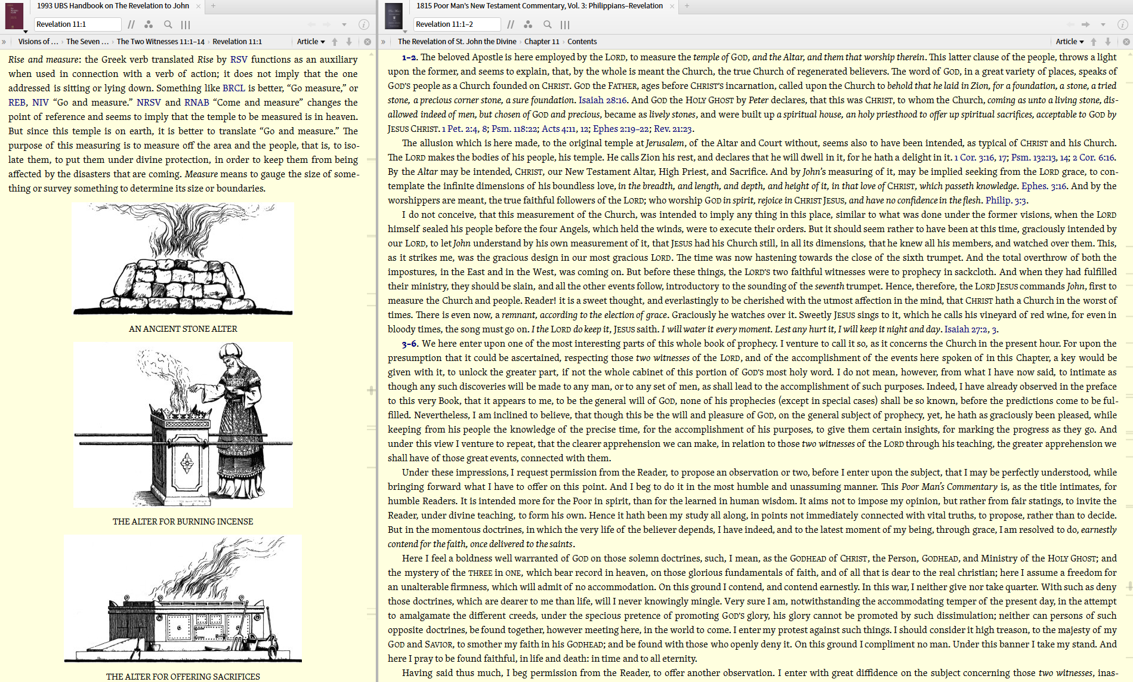1133x682 pixels.
Task: Open the RSV link
Action: (239, 60)
